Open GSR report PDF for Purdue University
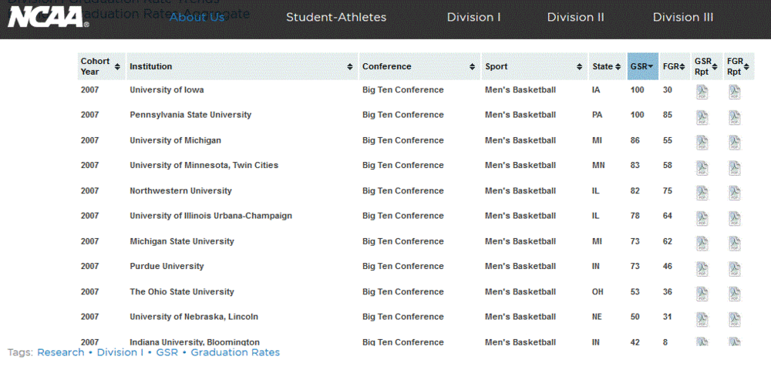Screen dimensions: 771x370 [702, 269]
